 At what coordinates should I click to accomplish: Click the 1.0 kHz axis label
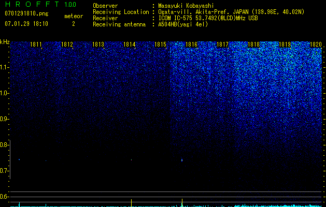pyautogui.click(x=4, y=93)
